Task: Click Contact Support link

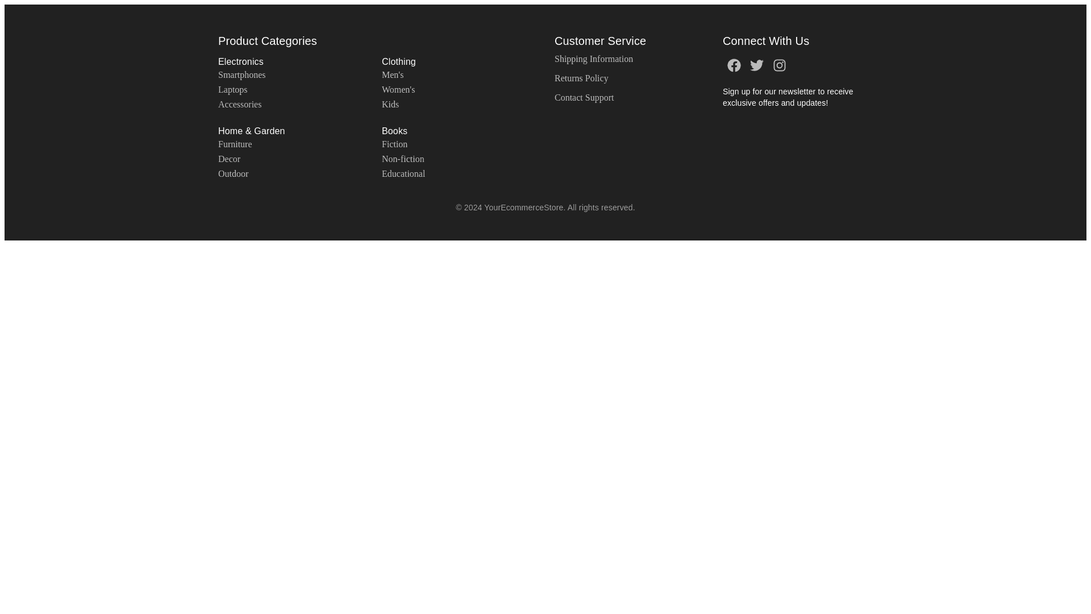Action: tap(584, 98)
